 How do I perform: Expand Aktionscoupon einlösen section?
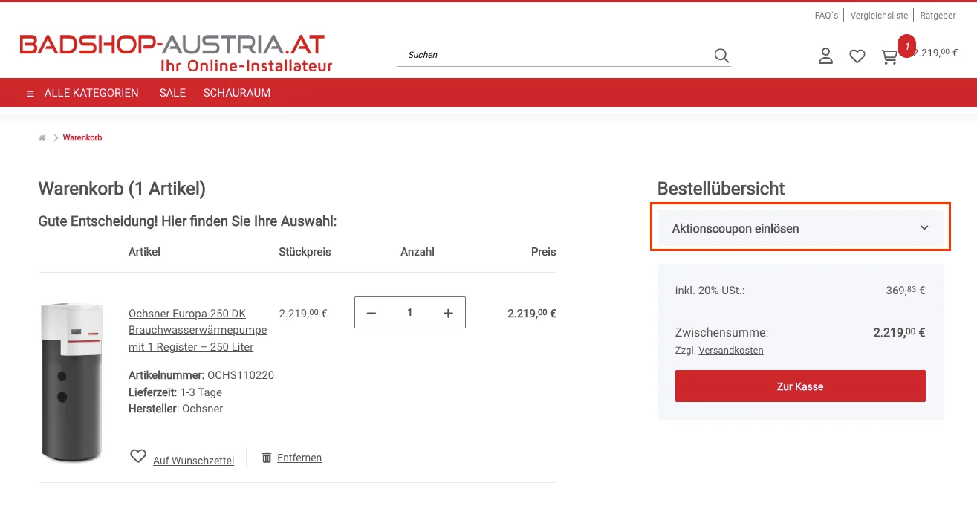(x=800, y=229)
